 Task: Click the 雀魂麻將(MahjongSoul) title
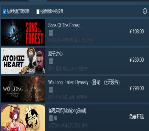click(x=67, y=111)
